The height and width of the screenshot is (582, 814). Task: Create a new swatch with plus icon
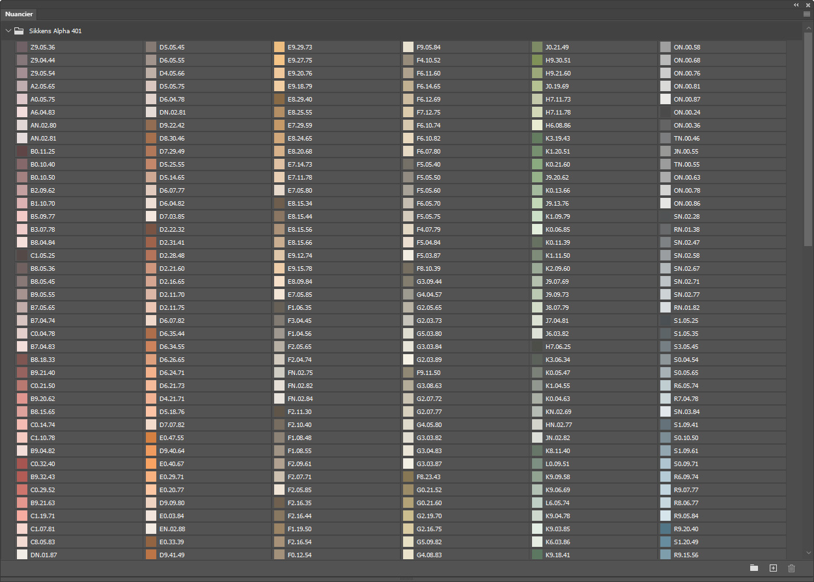tap(774, 568)
